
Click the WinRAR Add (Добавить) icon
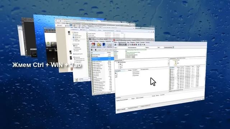tap(93, 45)
